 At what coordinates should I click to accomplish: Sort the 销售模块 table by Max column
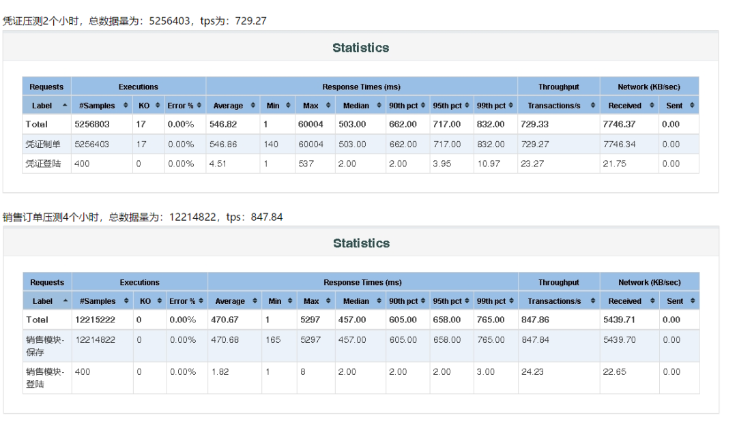(x=317, y=301)
